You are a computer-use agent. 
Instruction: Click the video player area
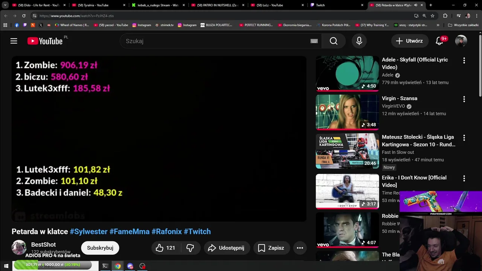pos(159,139)
